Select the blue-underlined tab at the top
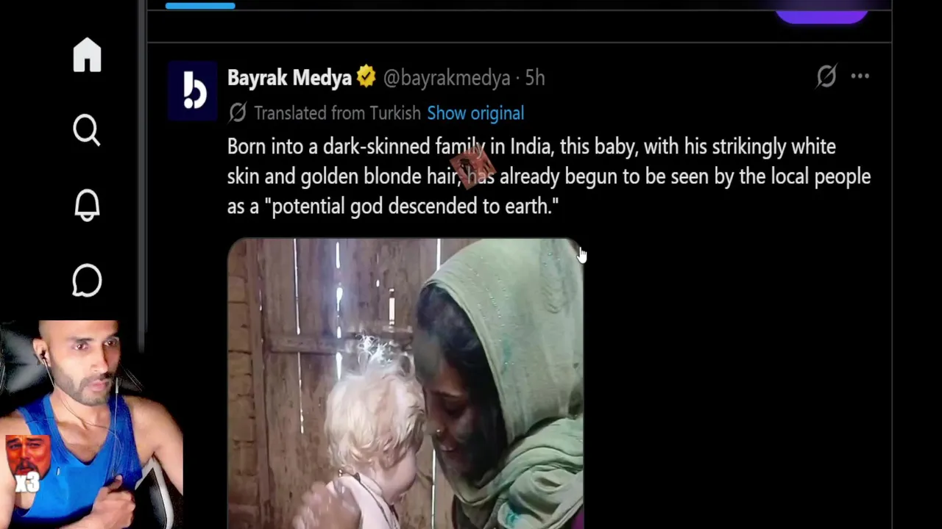Viewport: 942px width, 529px height. (200, 6)
